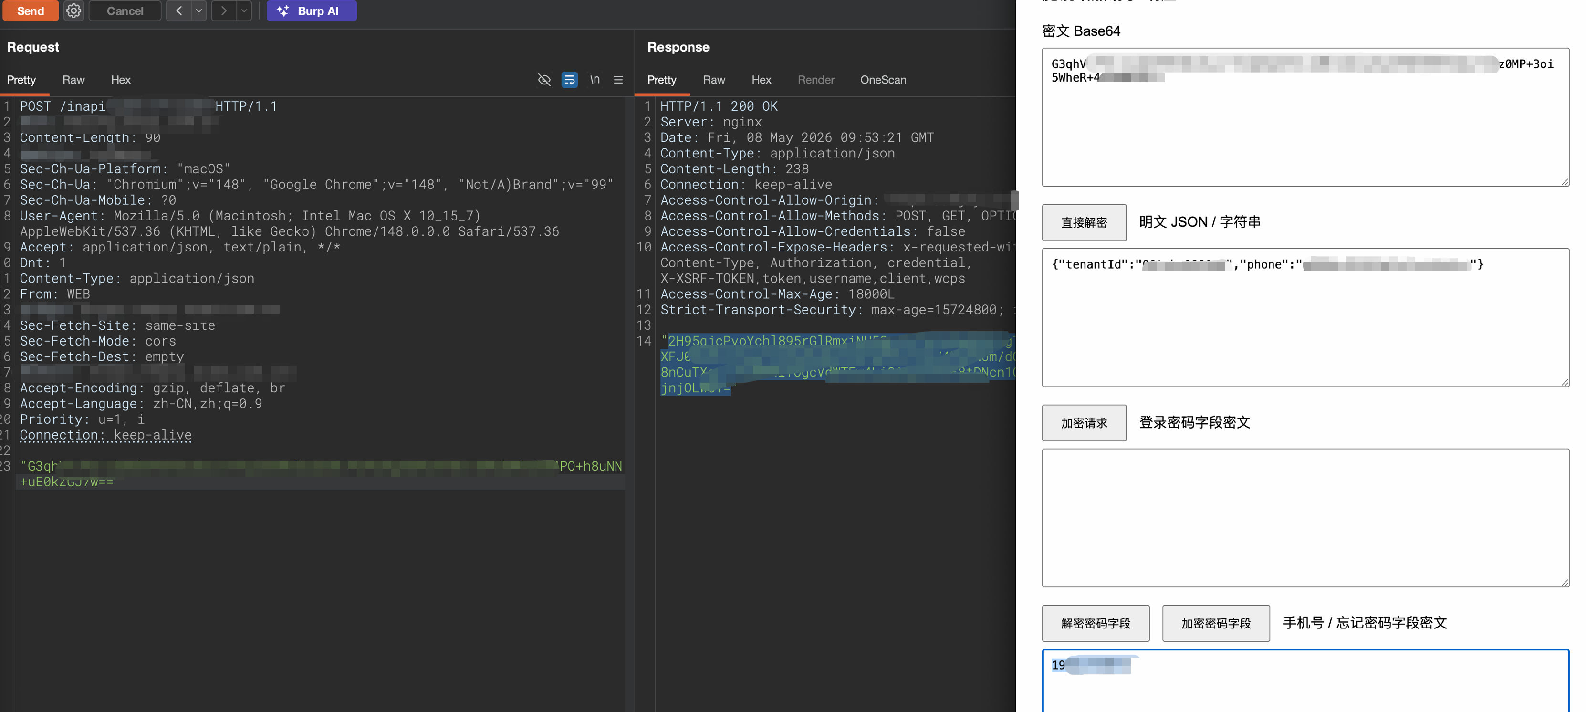Click the Cancel button
Image resolution: width=1586 pixels, height=712 pixels.
[x=125, y=10]
